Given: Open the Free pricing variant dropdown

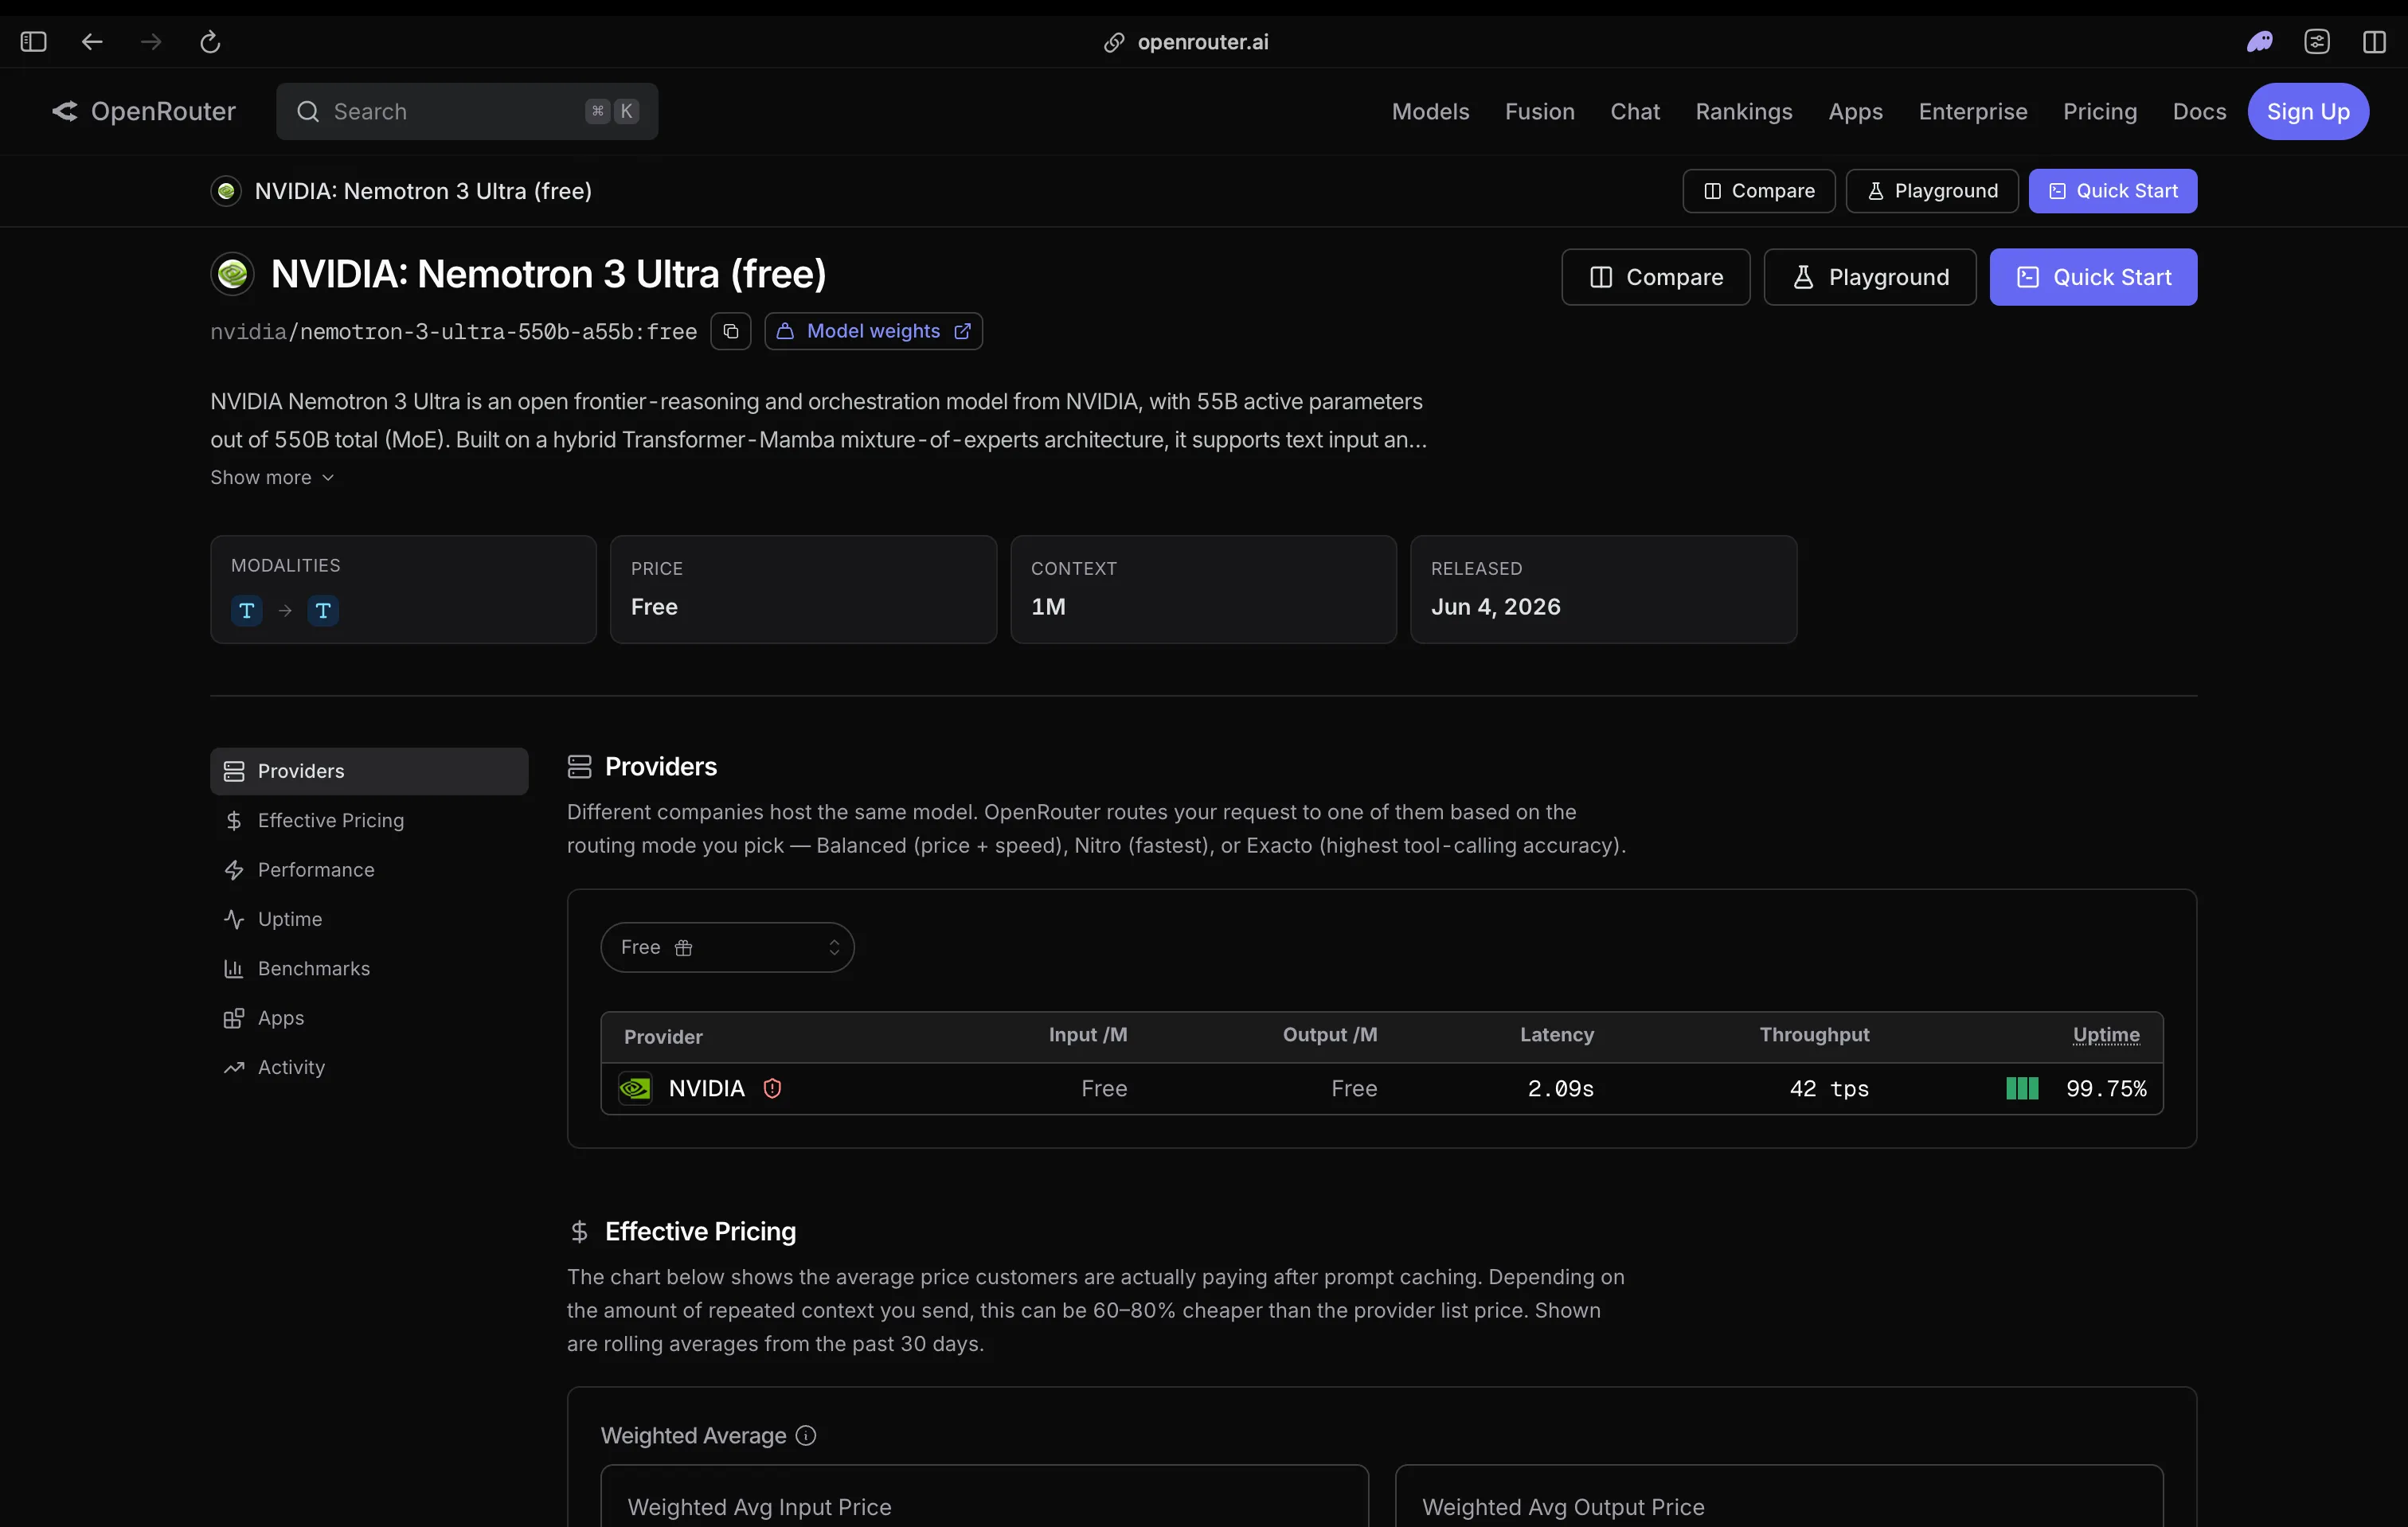Looking at the screenshot, I should click(727, 948).
